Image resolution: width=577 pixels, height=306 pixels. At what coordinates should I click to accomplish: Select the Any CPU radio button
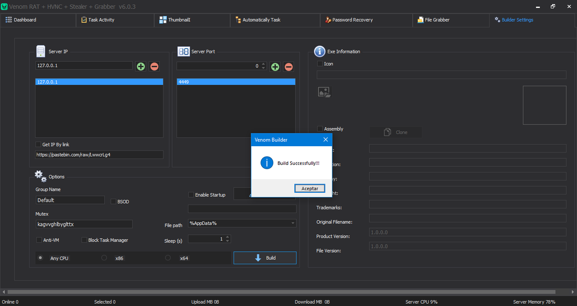pyautogui.click(x=41, y=258)
